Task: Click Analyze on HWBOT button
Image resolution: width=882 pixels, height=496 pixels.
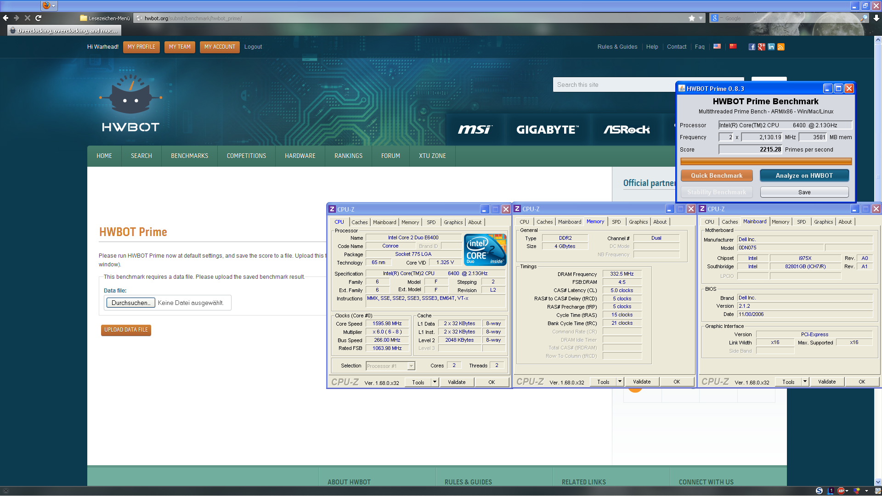Action: [x=804, y=175]
